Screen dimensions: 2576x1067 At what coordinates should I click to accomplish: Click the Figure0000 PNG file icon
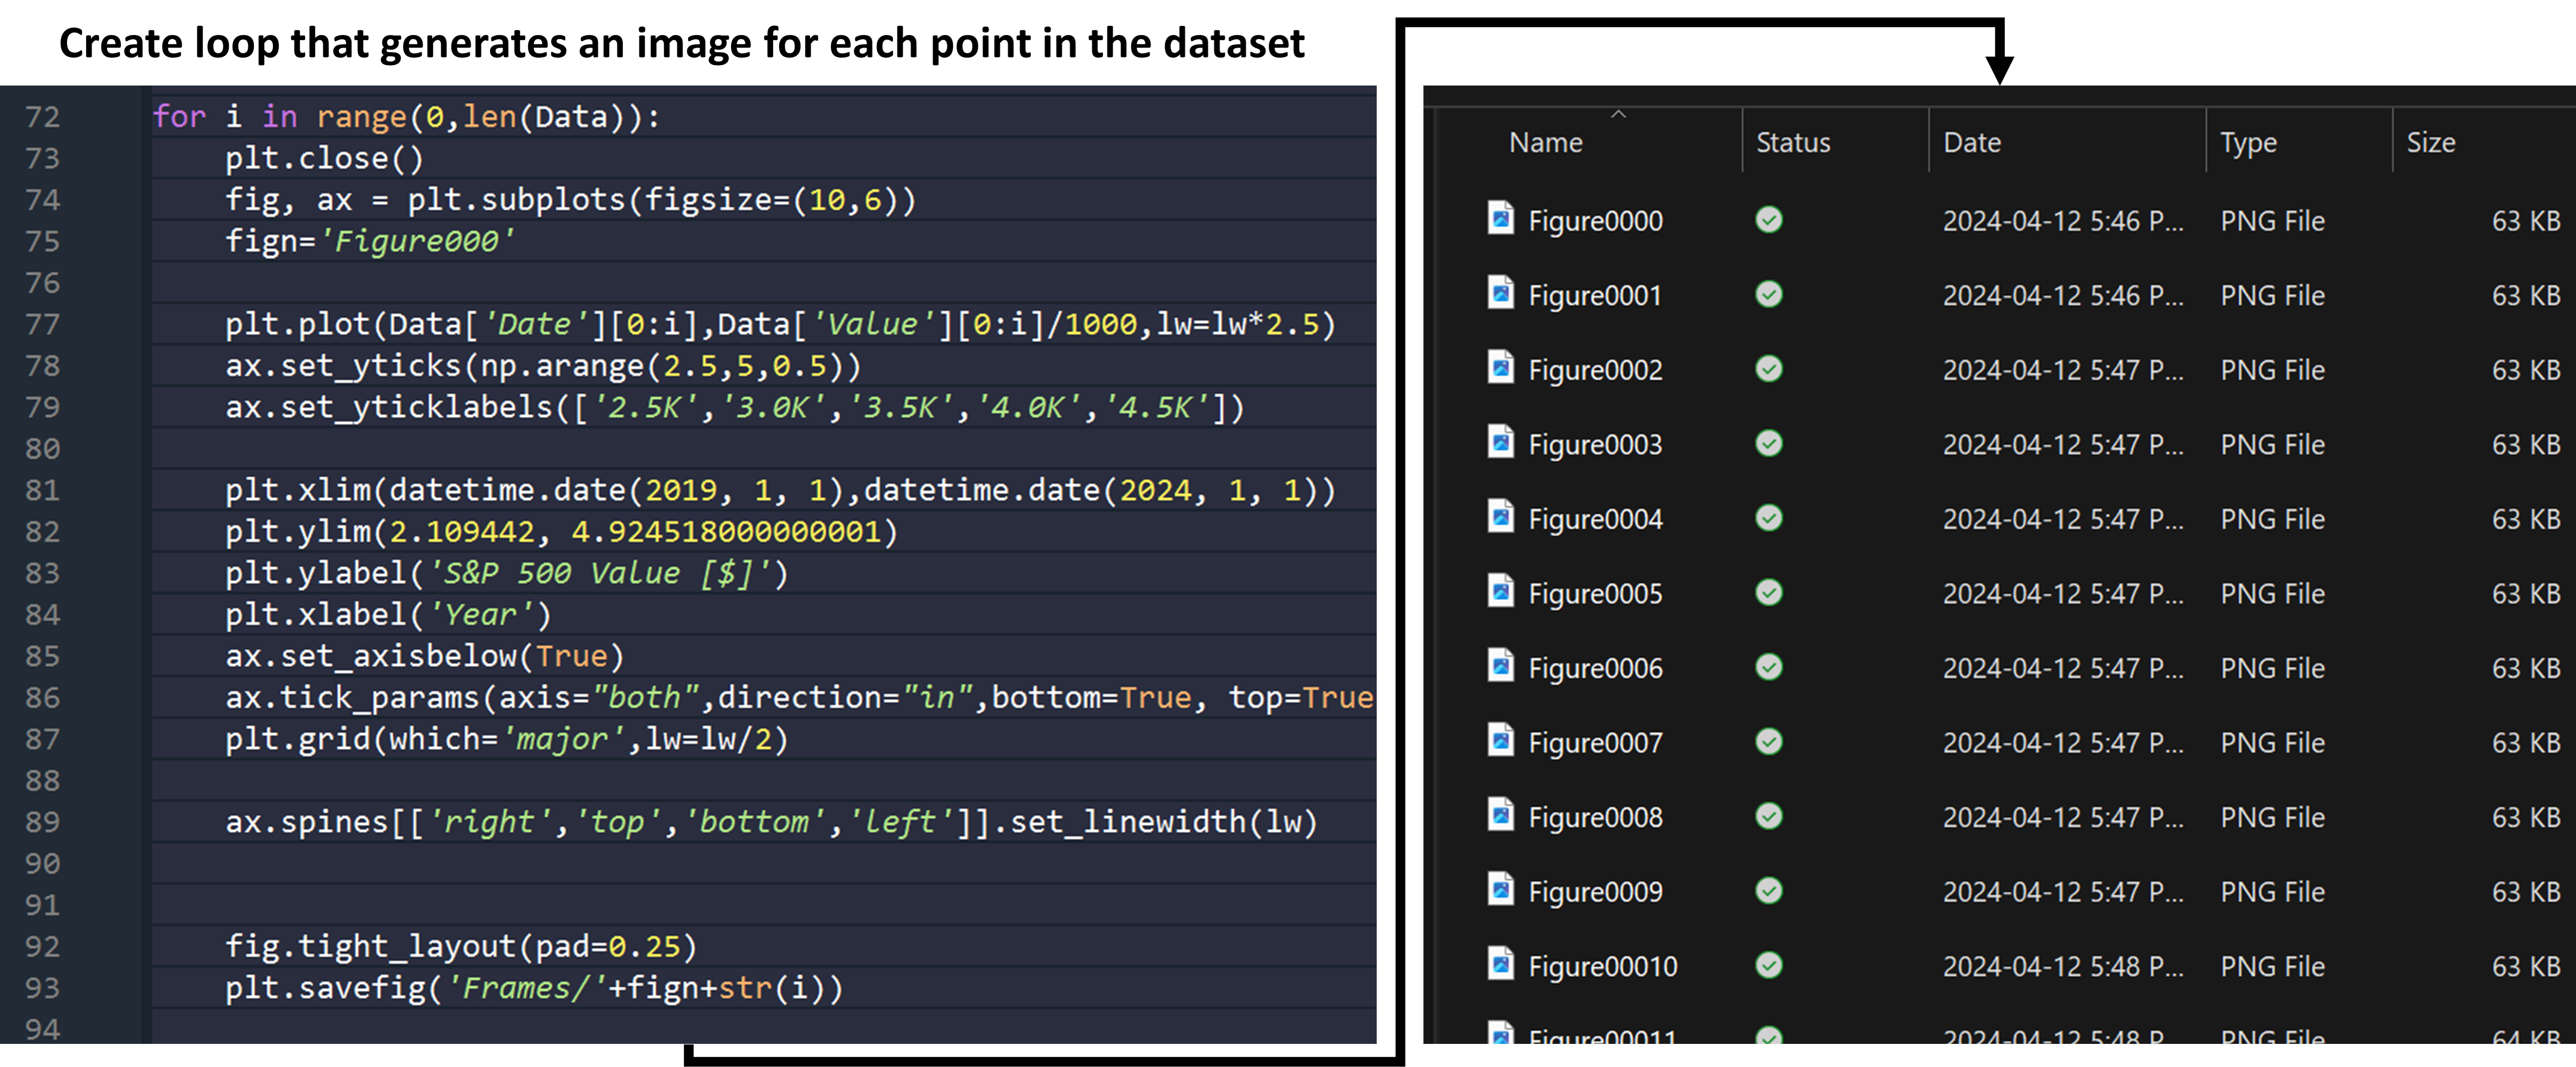tap(1500, 219)
